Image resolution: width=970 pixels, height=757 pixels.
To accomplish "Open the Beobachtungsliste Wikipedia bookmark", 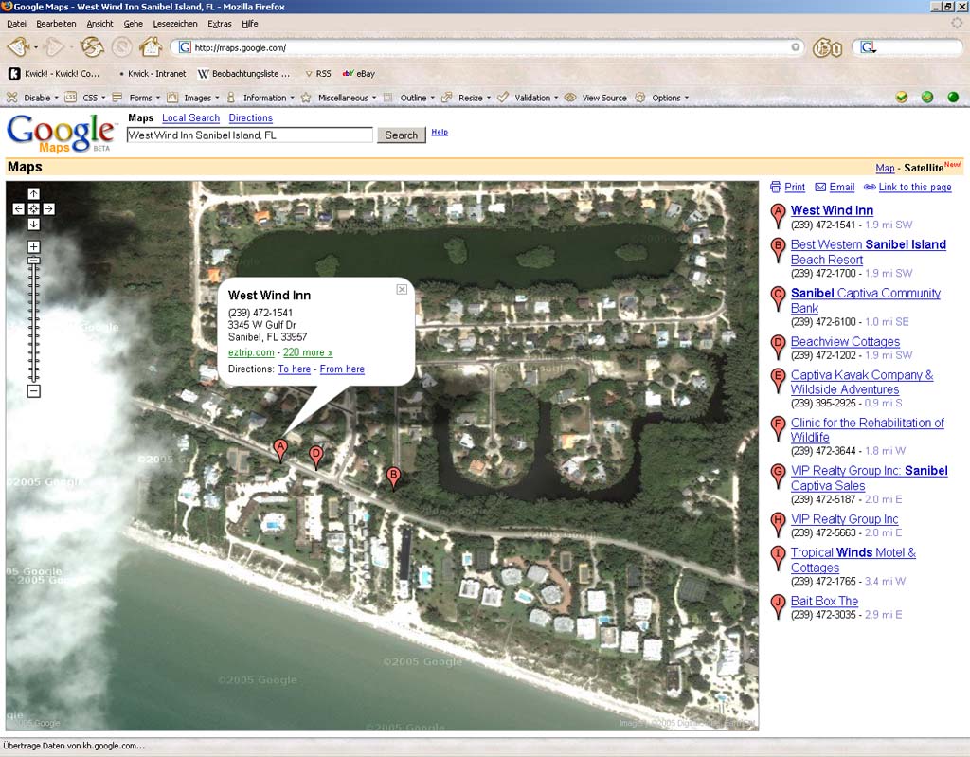I will click(243, 74).
